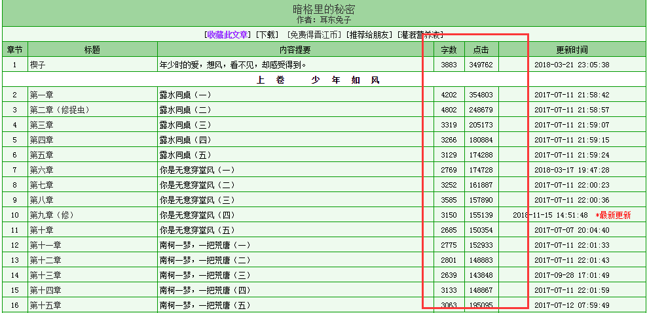This screenshot has height=313, width=647.
Task: Click summary 你是无意穿堂风（四）
Action: point(197,215)
